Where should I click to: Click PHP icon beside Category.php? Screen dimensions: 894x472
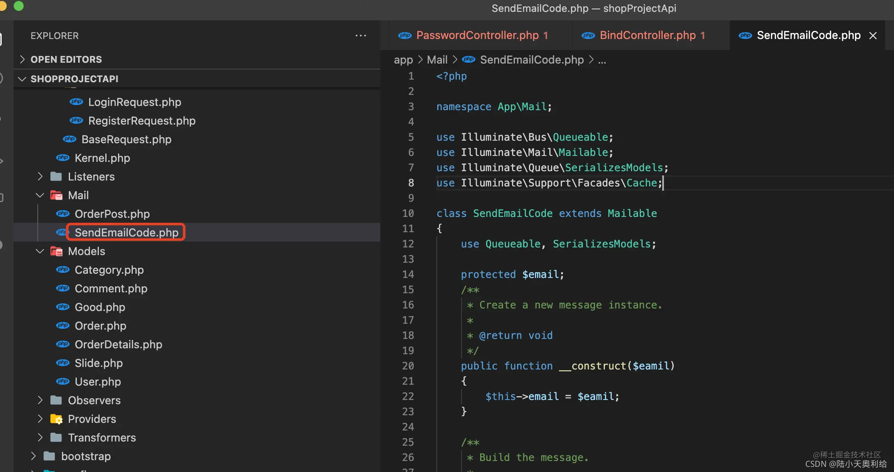pyautogui.click(x=63, y=269)
